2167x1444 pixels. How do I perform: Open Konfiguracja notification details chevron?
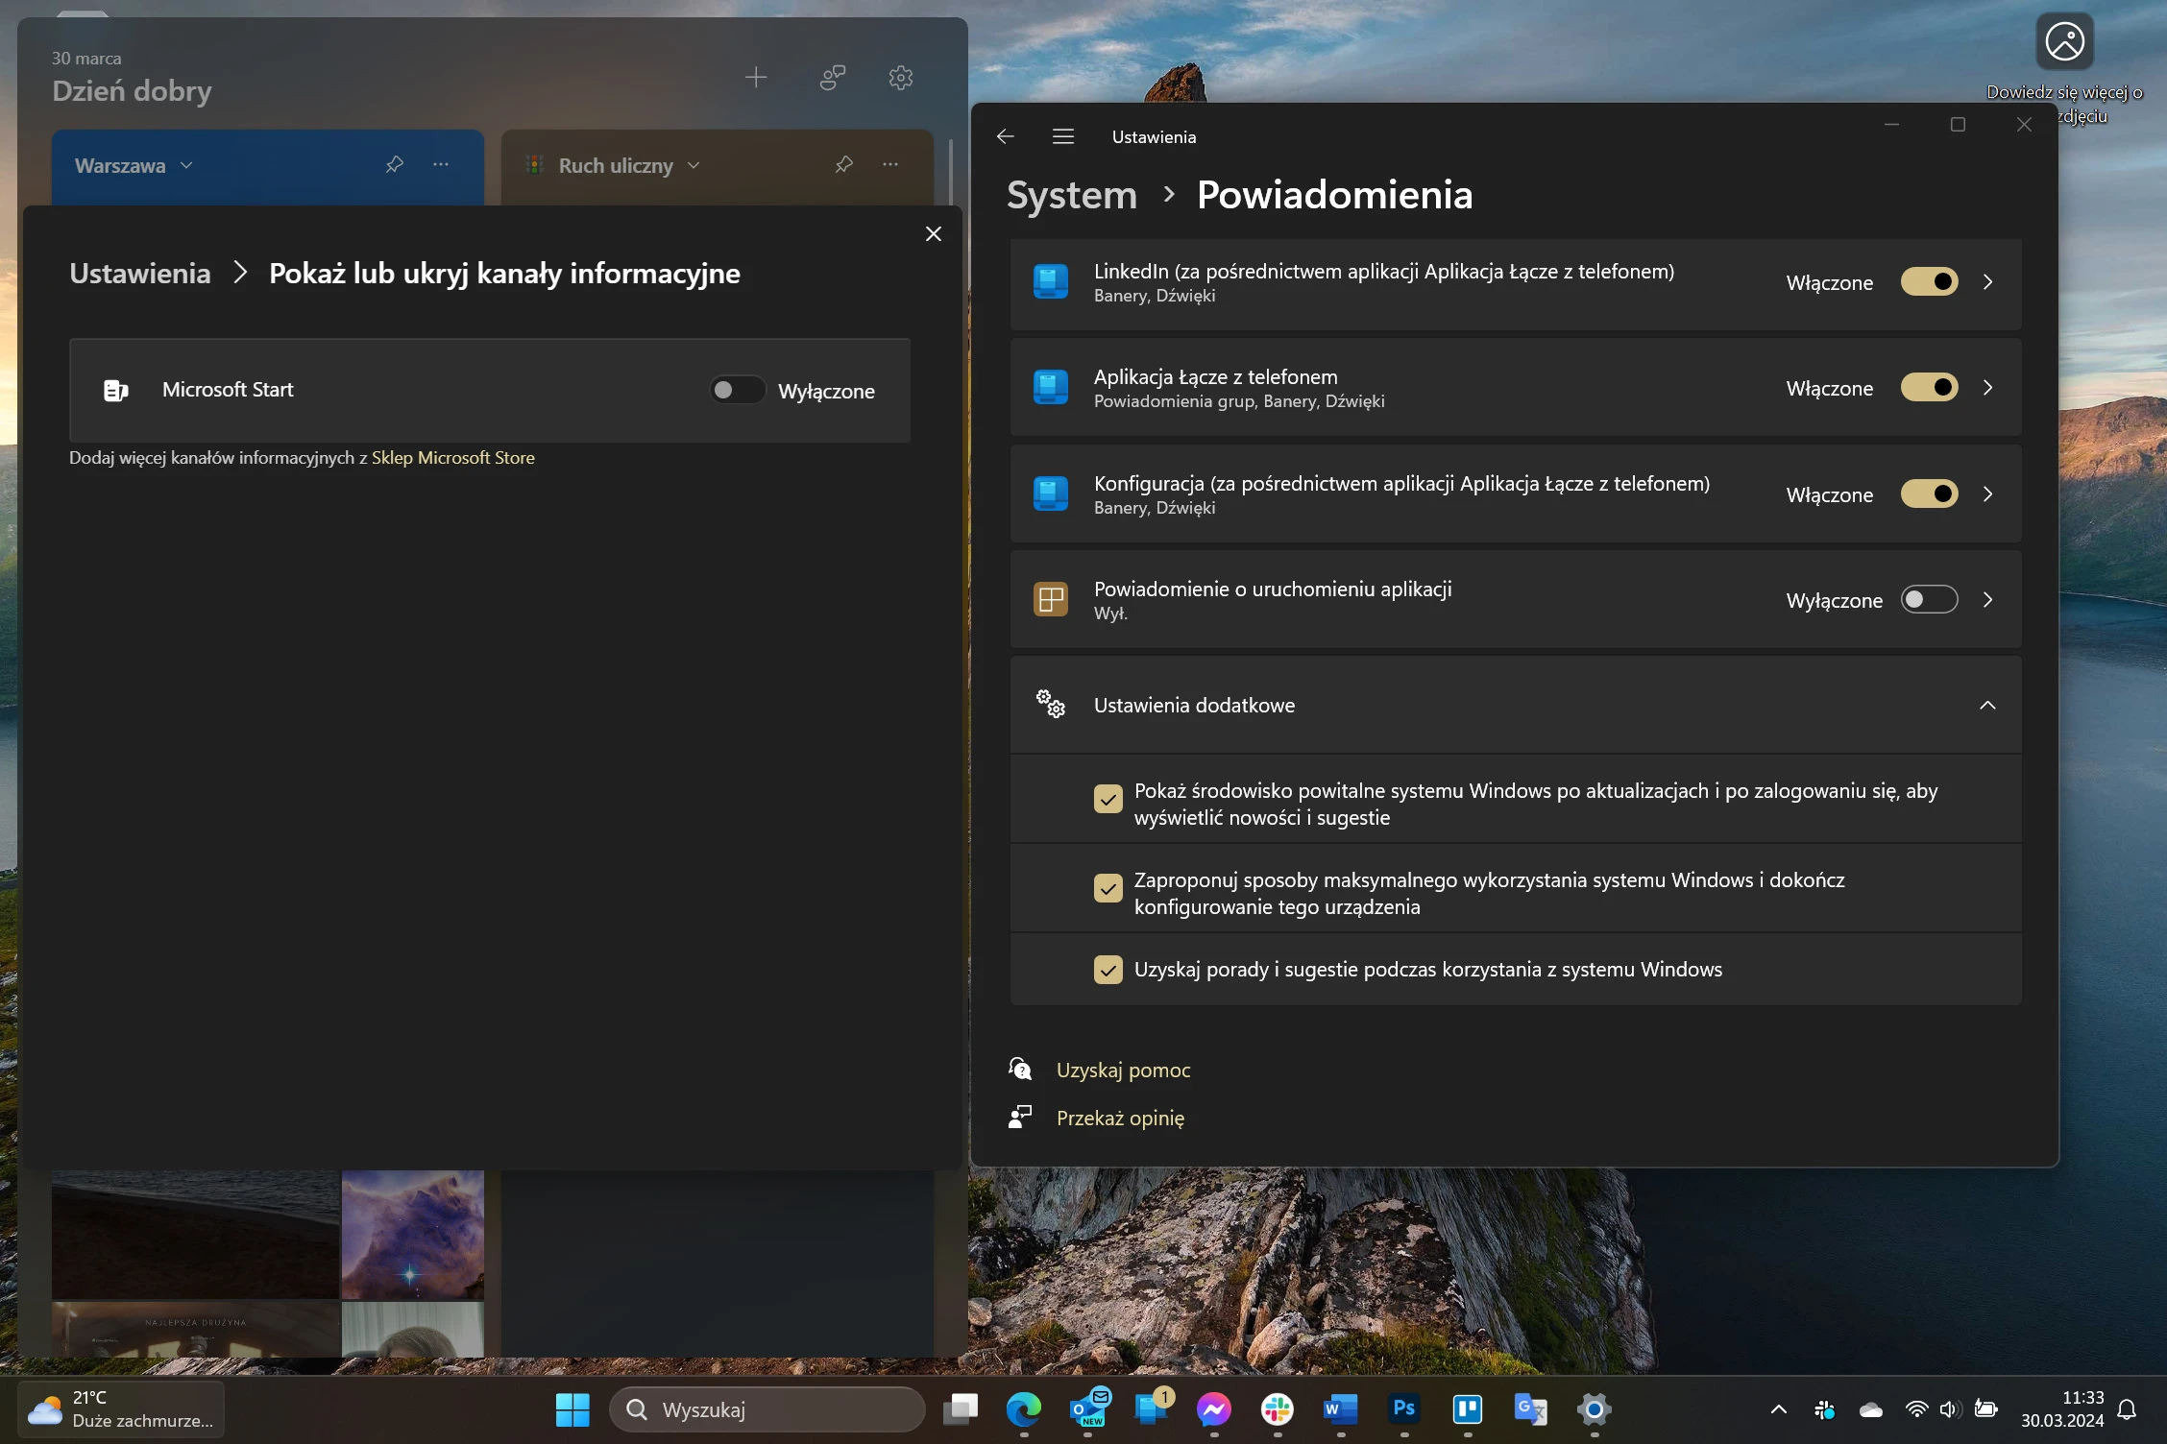[1987, 494]
